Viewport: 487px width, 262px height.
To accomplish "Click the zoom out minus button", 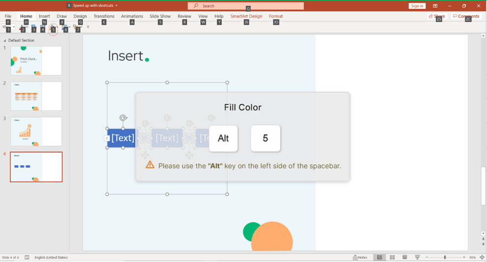I will click(427, 258).
